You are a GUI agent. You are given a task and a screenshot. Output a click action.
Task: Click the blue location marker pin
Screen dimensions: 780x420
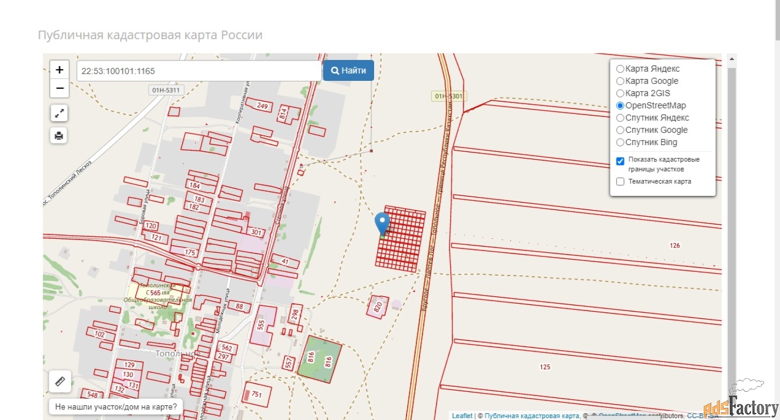pyautogui.click(x=382, y=225)
